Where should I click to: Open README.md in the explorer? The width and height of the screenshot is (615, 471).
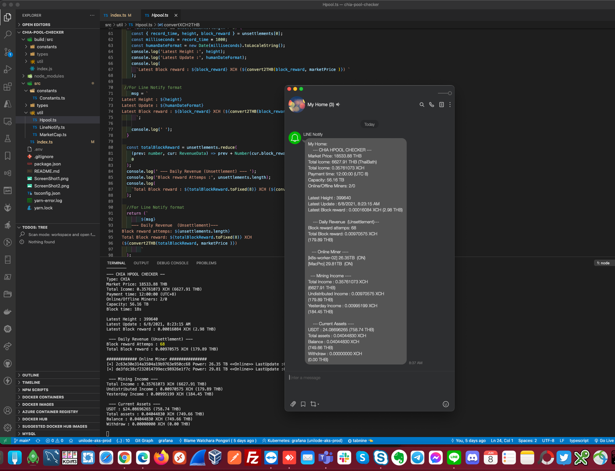tap(47, 171)
